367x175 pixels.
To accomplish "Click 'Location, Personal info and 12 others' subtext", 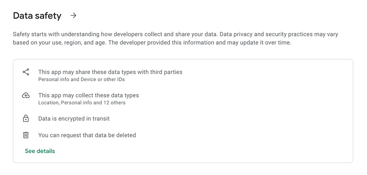I will pyautogui.click(x=82, y=103).
